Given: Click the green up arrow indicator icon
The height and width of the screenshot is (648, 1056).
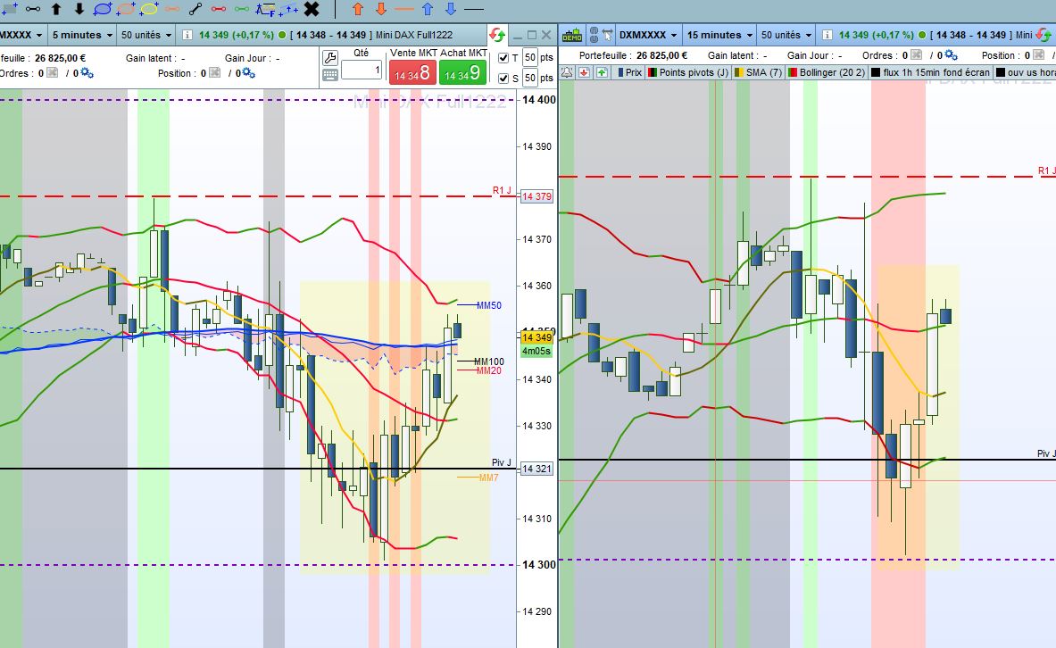Looking at the screenshot, I should [x=602, y=72].
